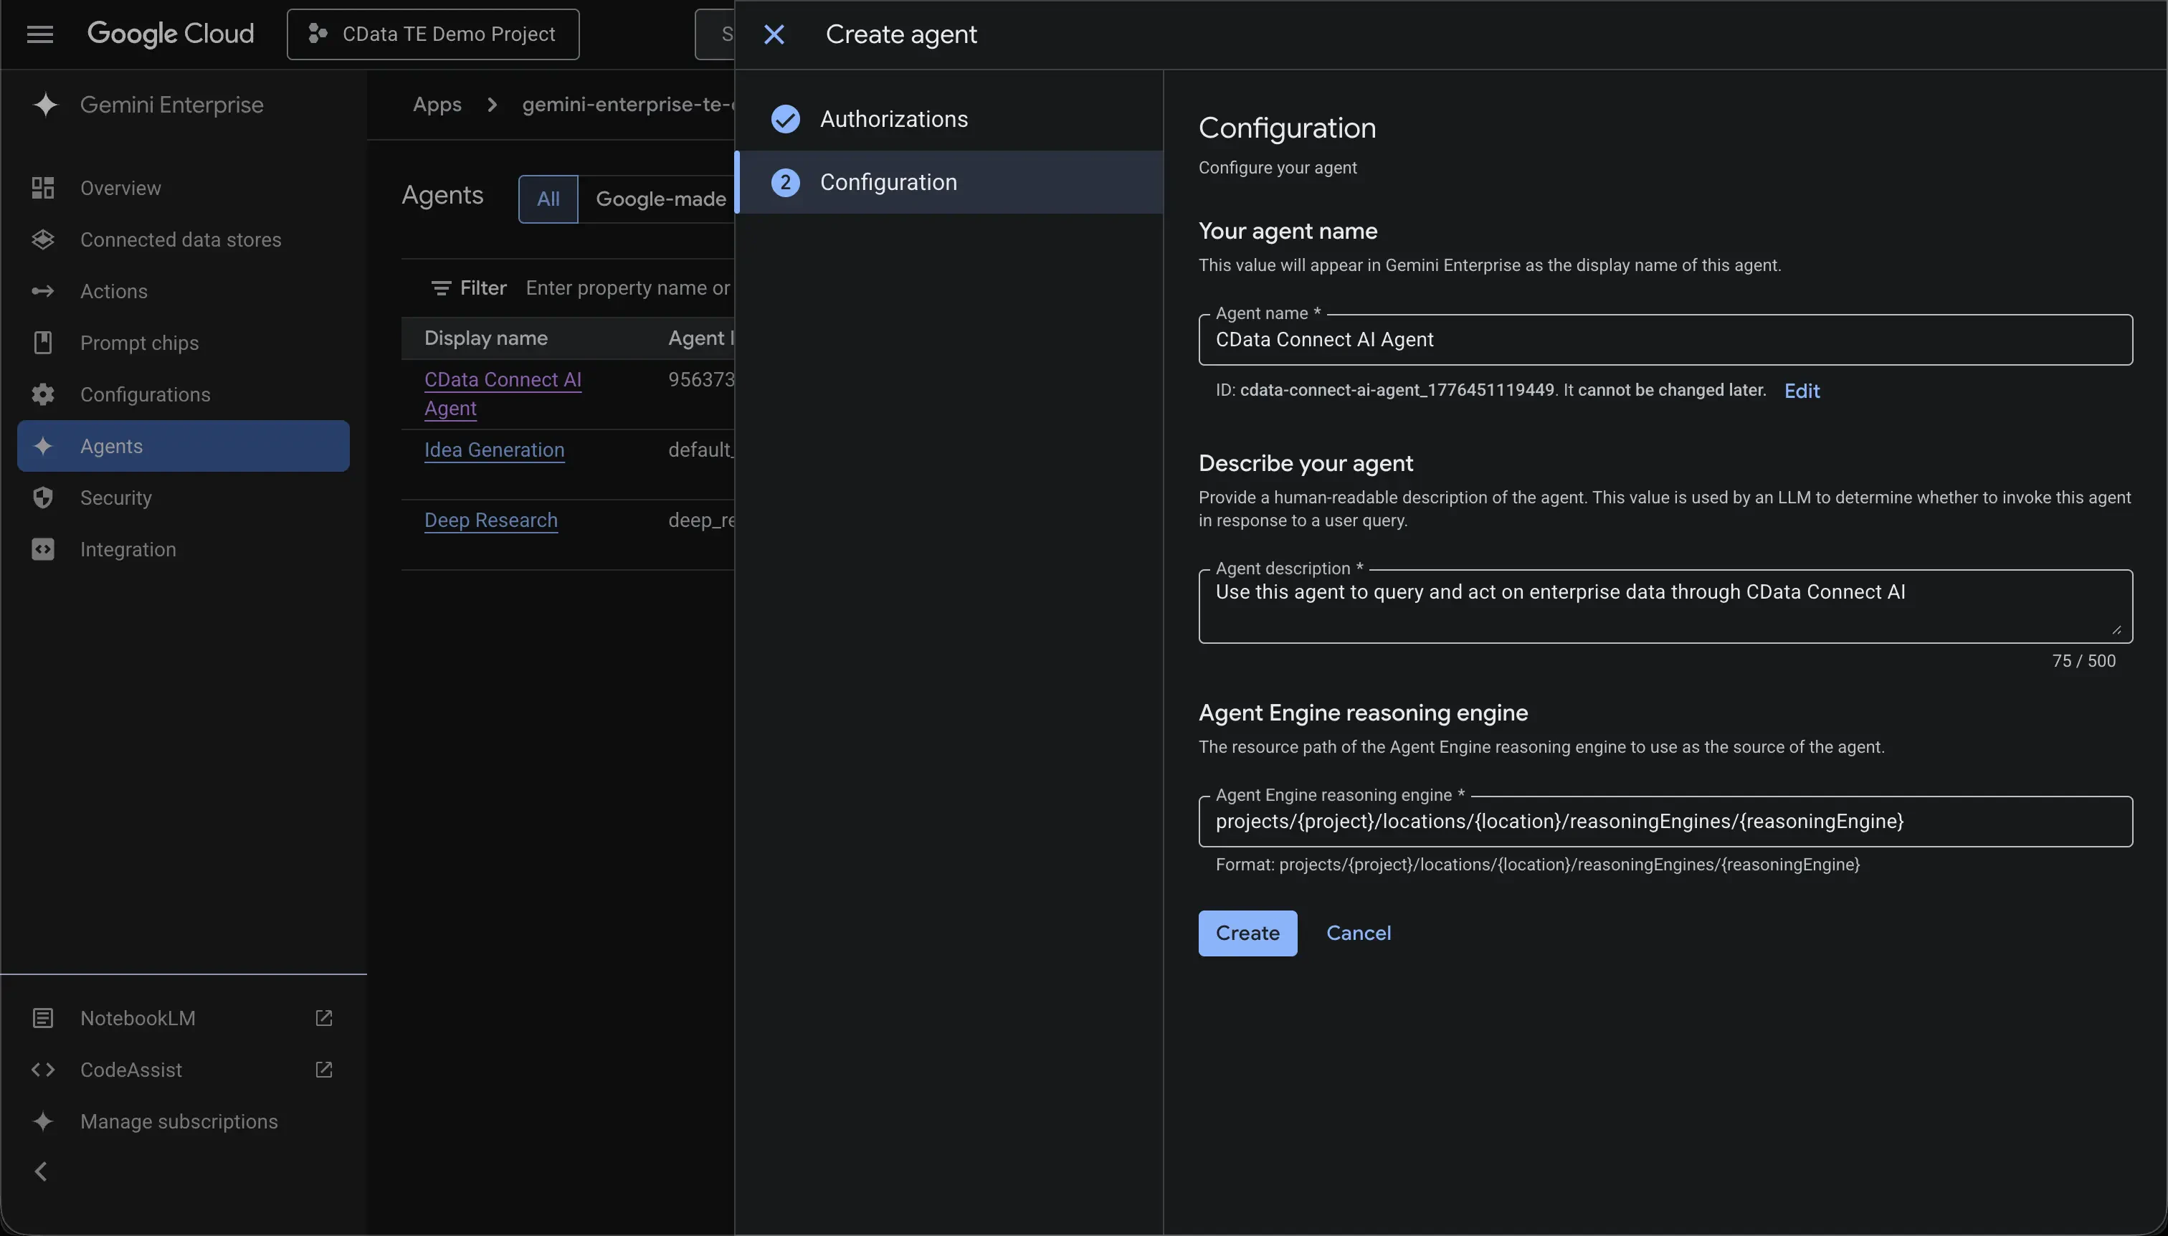Open the main navigation hamburger menu

coord(39,34)
